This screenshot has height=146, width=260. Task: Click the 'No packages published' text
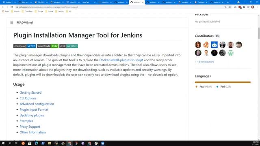tap(208, 21)
